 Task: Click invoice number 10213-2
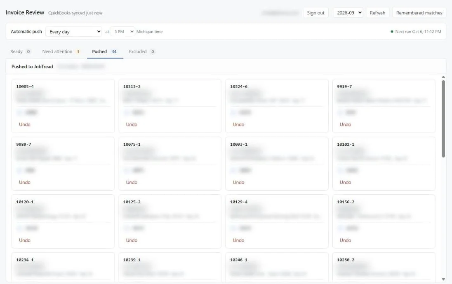[132, 86]
